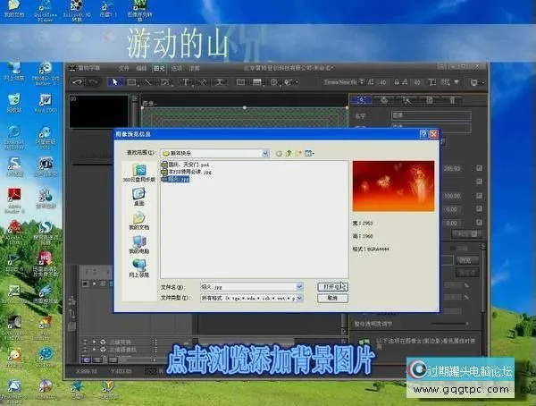Viewport: 536px width, 406px height.
Task: Select the second .jpg file in list
Action: click(x=187, y=172)
